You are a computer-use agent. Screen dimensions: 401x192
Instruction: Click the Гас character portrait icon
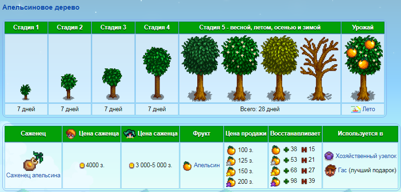tap(330, 170)
